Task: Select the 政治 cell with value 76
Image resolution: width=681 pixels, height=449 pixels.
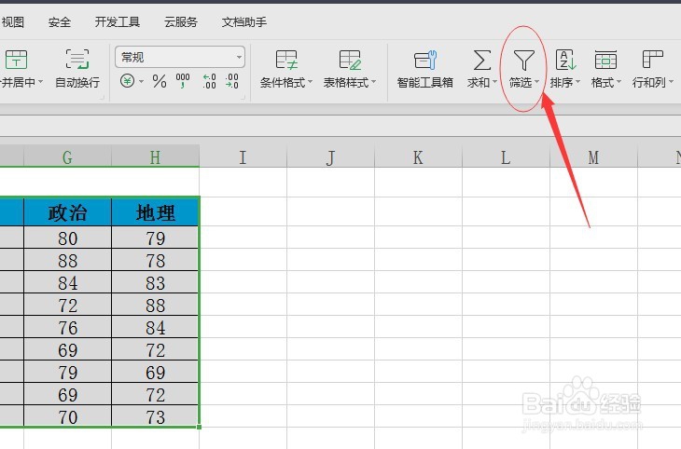Action: (x=67, y=327)
